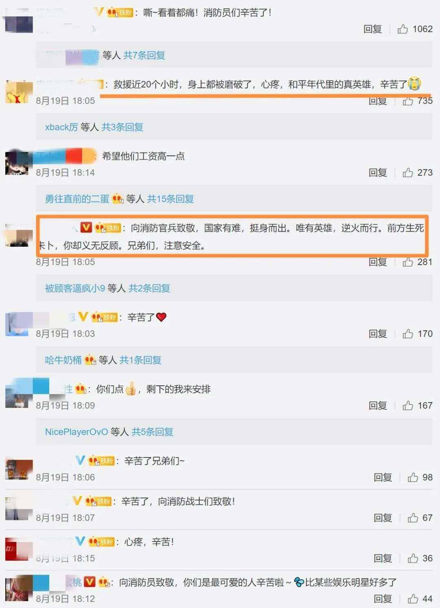Reply to the 辛苦了兄弟们 comment
The width and height of the screenshot is (440, 608).
[383, 477]
